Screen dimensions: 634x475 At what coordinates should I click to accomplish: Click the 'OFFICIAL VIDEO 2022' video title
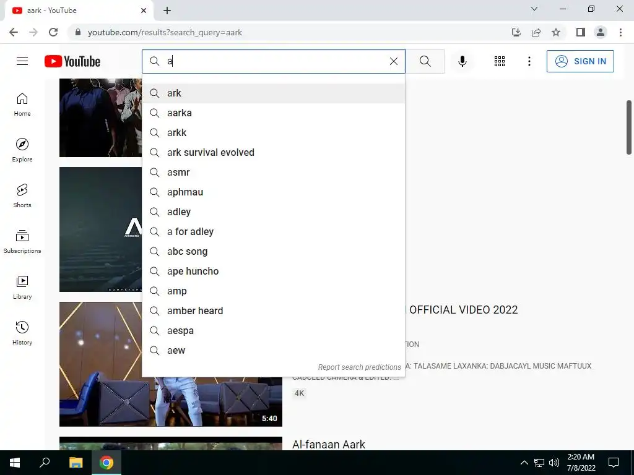pos(463,310)
